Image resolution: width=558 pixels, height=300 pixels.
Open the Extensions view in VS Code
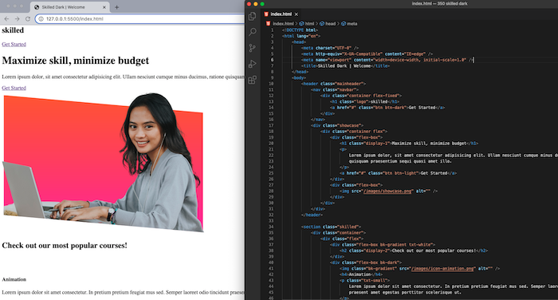click(253, 80)
